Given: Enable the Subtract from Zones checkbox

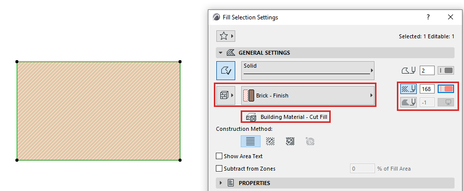Looking at the screenshot, I should tap(219, 169).
